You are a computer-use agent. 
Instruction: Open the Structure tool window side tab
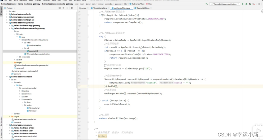pyautogui.click(x=1, y=121)
